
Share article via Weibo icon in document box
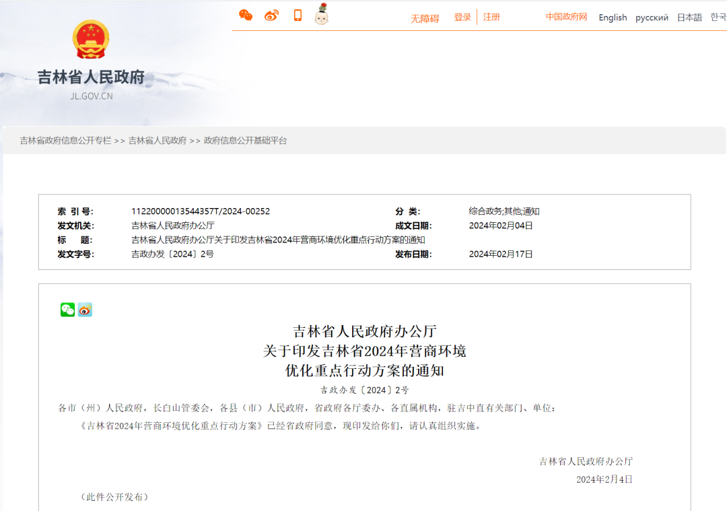point(85,310)
